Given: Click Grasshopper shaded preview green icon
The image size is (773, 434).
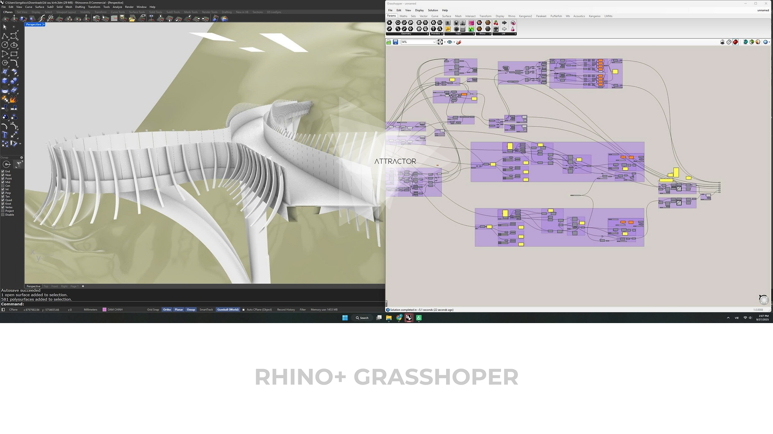Looking at the screenshot, I should click(x=752, y=42).
